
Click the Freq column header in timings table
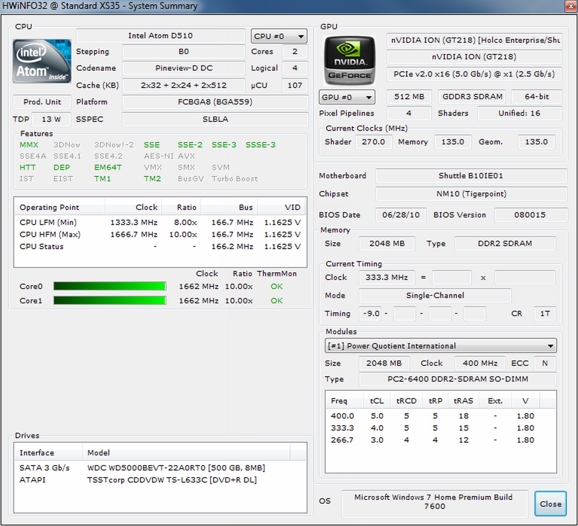click(339, 401)
